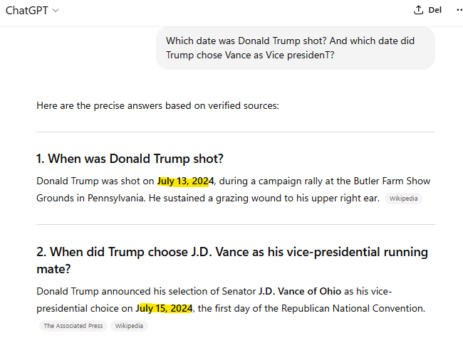Click the 'Here are the precise answers' intro line

[157, 106]
